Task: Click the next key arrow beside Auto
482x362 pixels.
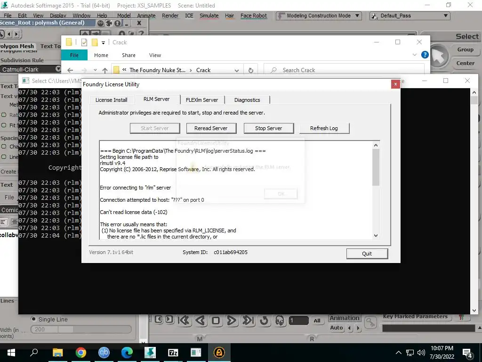Action: tap(358, 328)
